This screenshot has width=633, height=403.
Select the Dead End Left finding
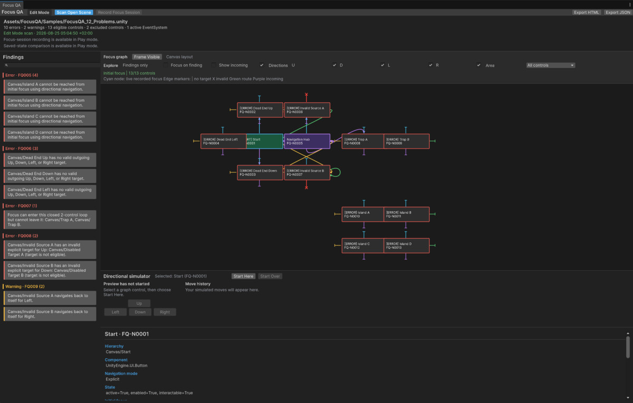point(50,192)
